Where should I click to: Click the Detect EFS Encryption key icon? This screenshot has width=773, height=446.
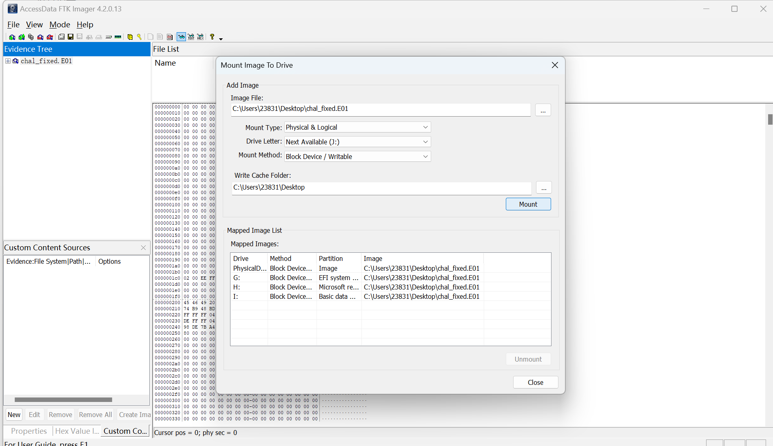[x=140, y=37]
